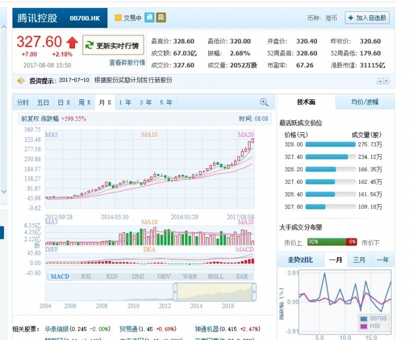Click the magnifier zoom icon above chart
Viewport: 409px width, 340px height.
(x=264, y=102)
